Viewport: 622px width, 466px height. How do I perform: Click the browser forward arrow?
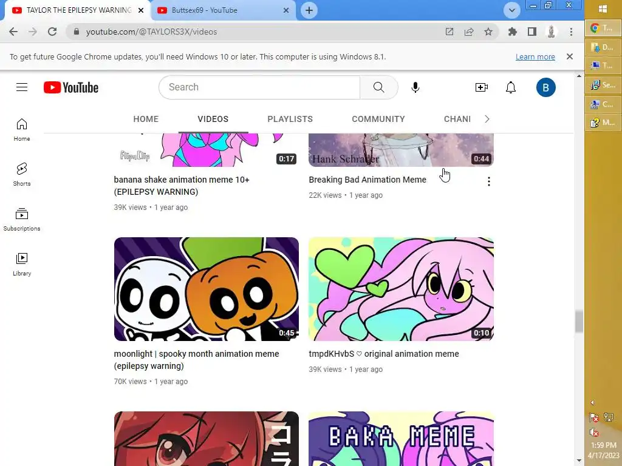[33, 32]
